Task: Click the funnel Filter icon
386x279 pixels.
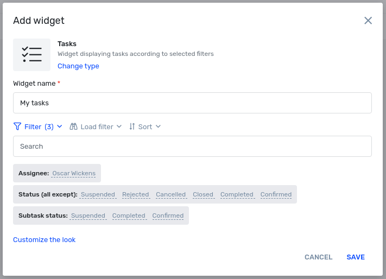Action: (17, 126)
